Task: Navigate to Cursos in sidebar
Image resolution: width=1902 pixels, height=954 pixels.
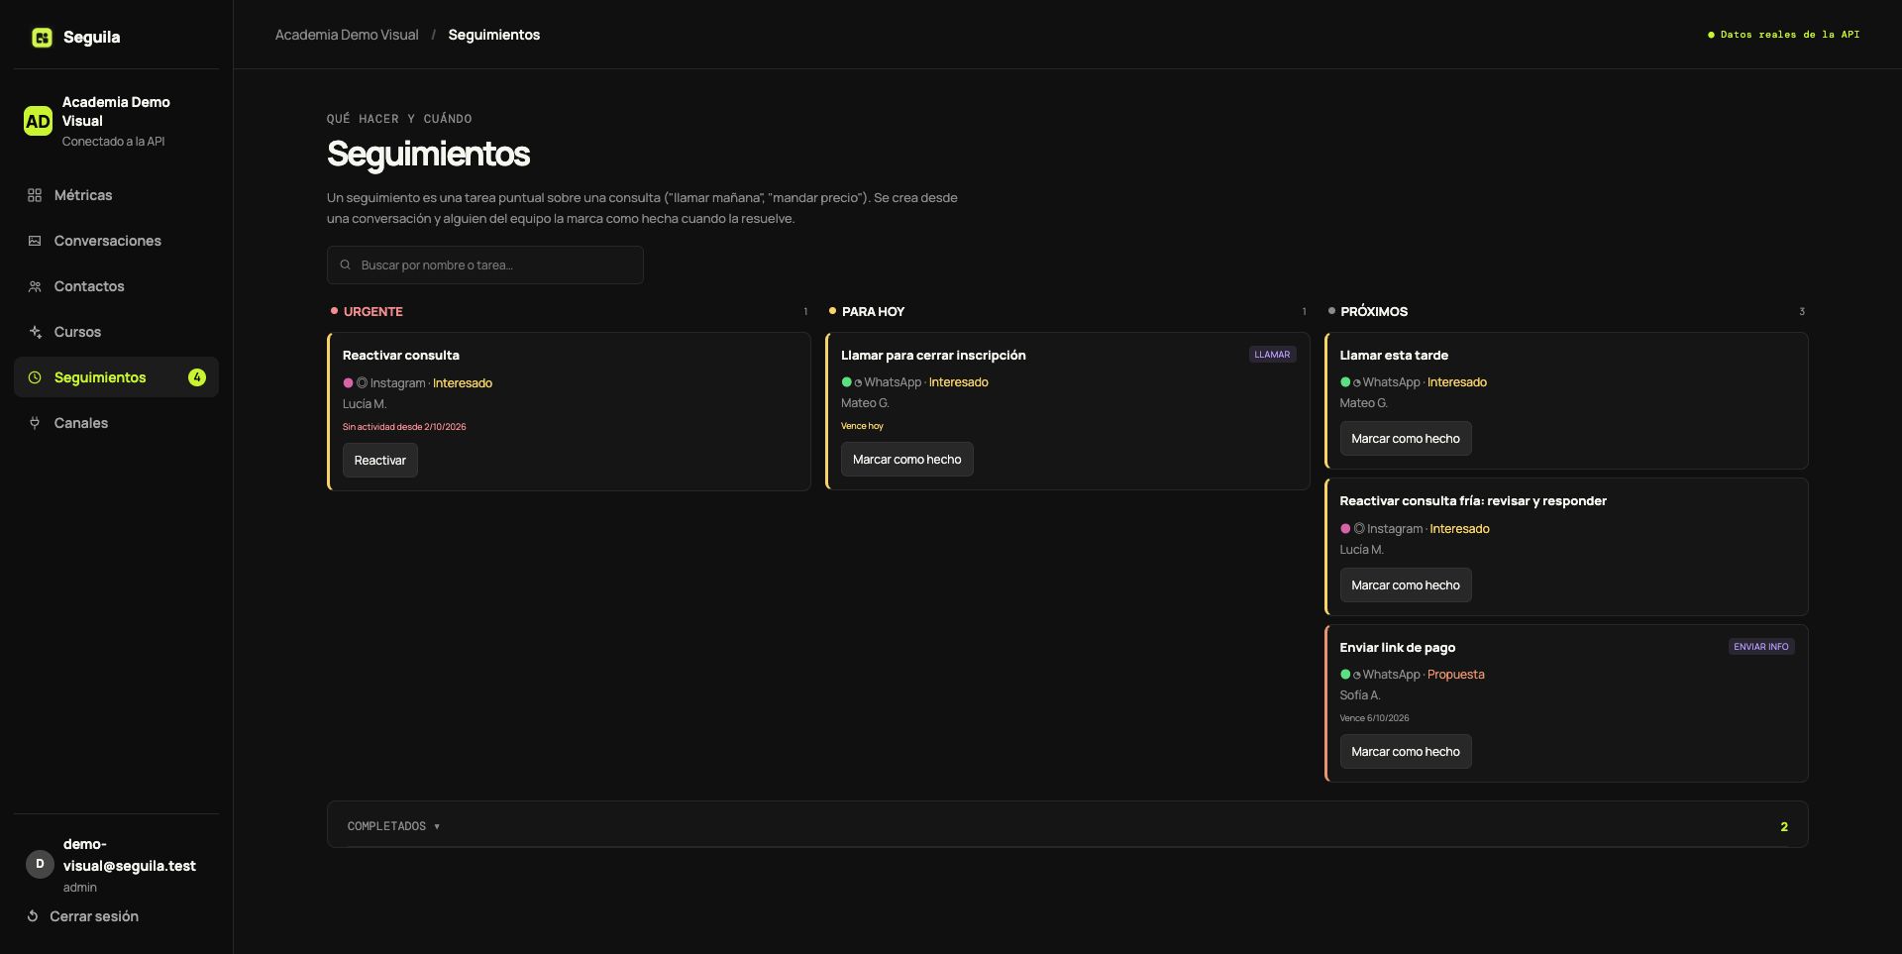Action: pyautogui.click(x=116, y=332)
